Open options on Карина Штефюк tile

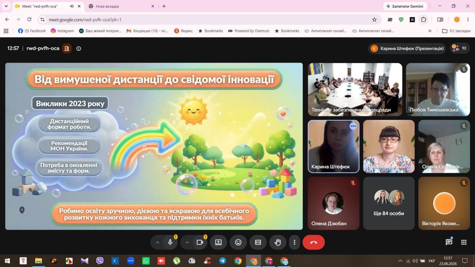point(353,126)
